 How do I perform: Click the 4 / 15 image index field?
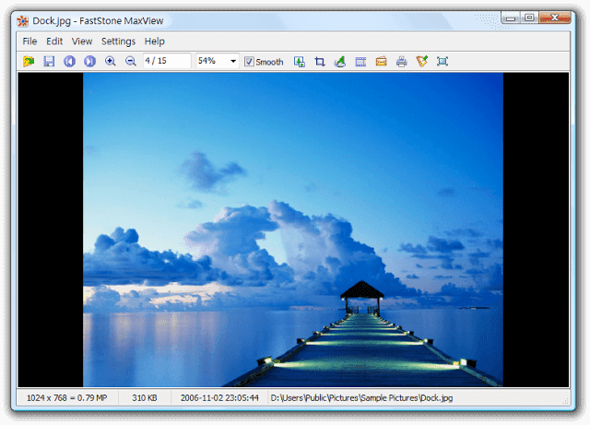167,61
